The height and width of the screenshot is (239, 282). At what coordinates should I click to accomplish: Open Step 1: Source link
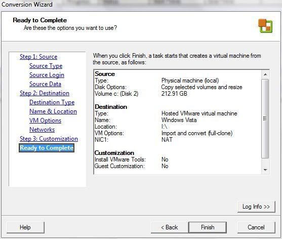click(x=38, y=57)
